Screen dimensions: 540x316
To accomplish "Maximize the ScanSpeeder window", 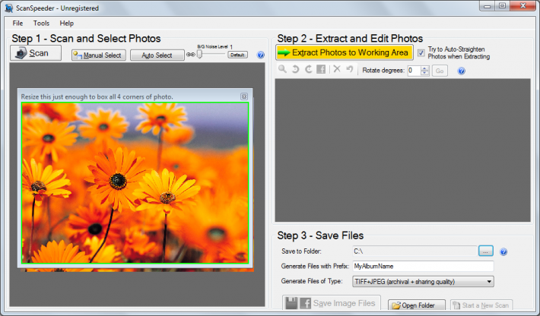I will tap(502, 6).
